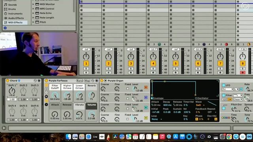
Task: Solo track 4
Action: (x=153, y=69)
